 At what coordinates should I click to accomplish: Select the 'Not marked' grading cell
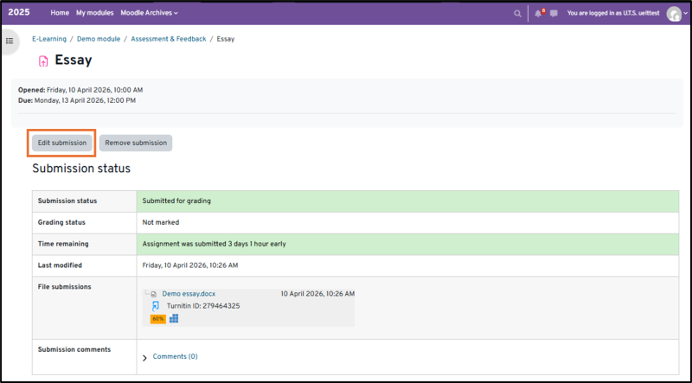point(407,223)
